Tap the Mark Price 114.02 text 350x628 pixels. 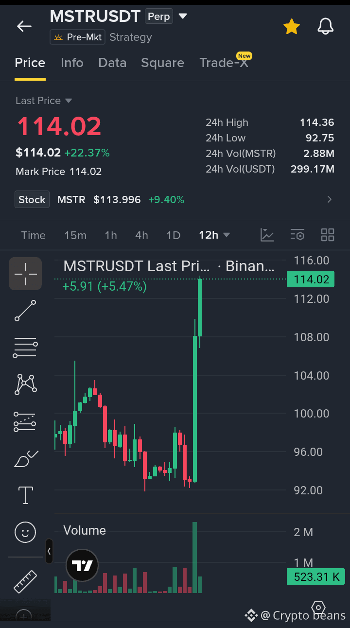59,172
